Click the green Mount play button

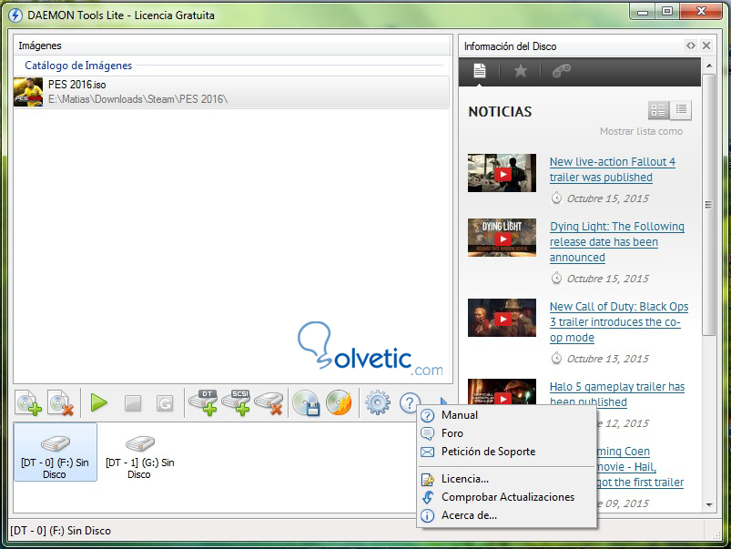coord(99,402)
